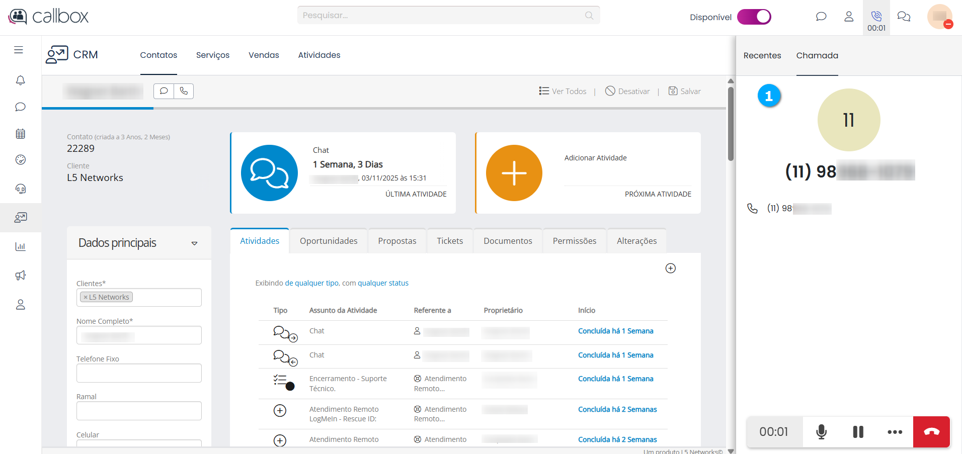
Task: Open more call options ellipsis
Action: [x=895, y=432]
